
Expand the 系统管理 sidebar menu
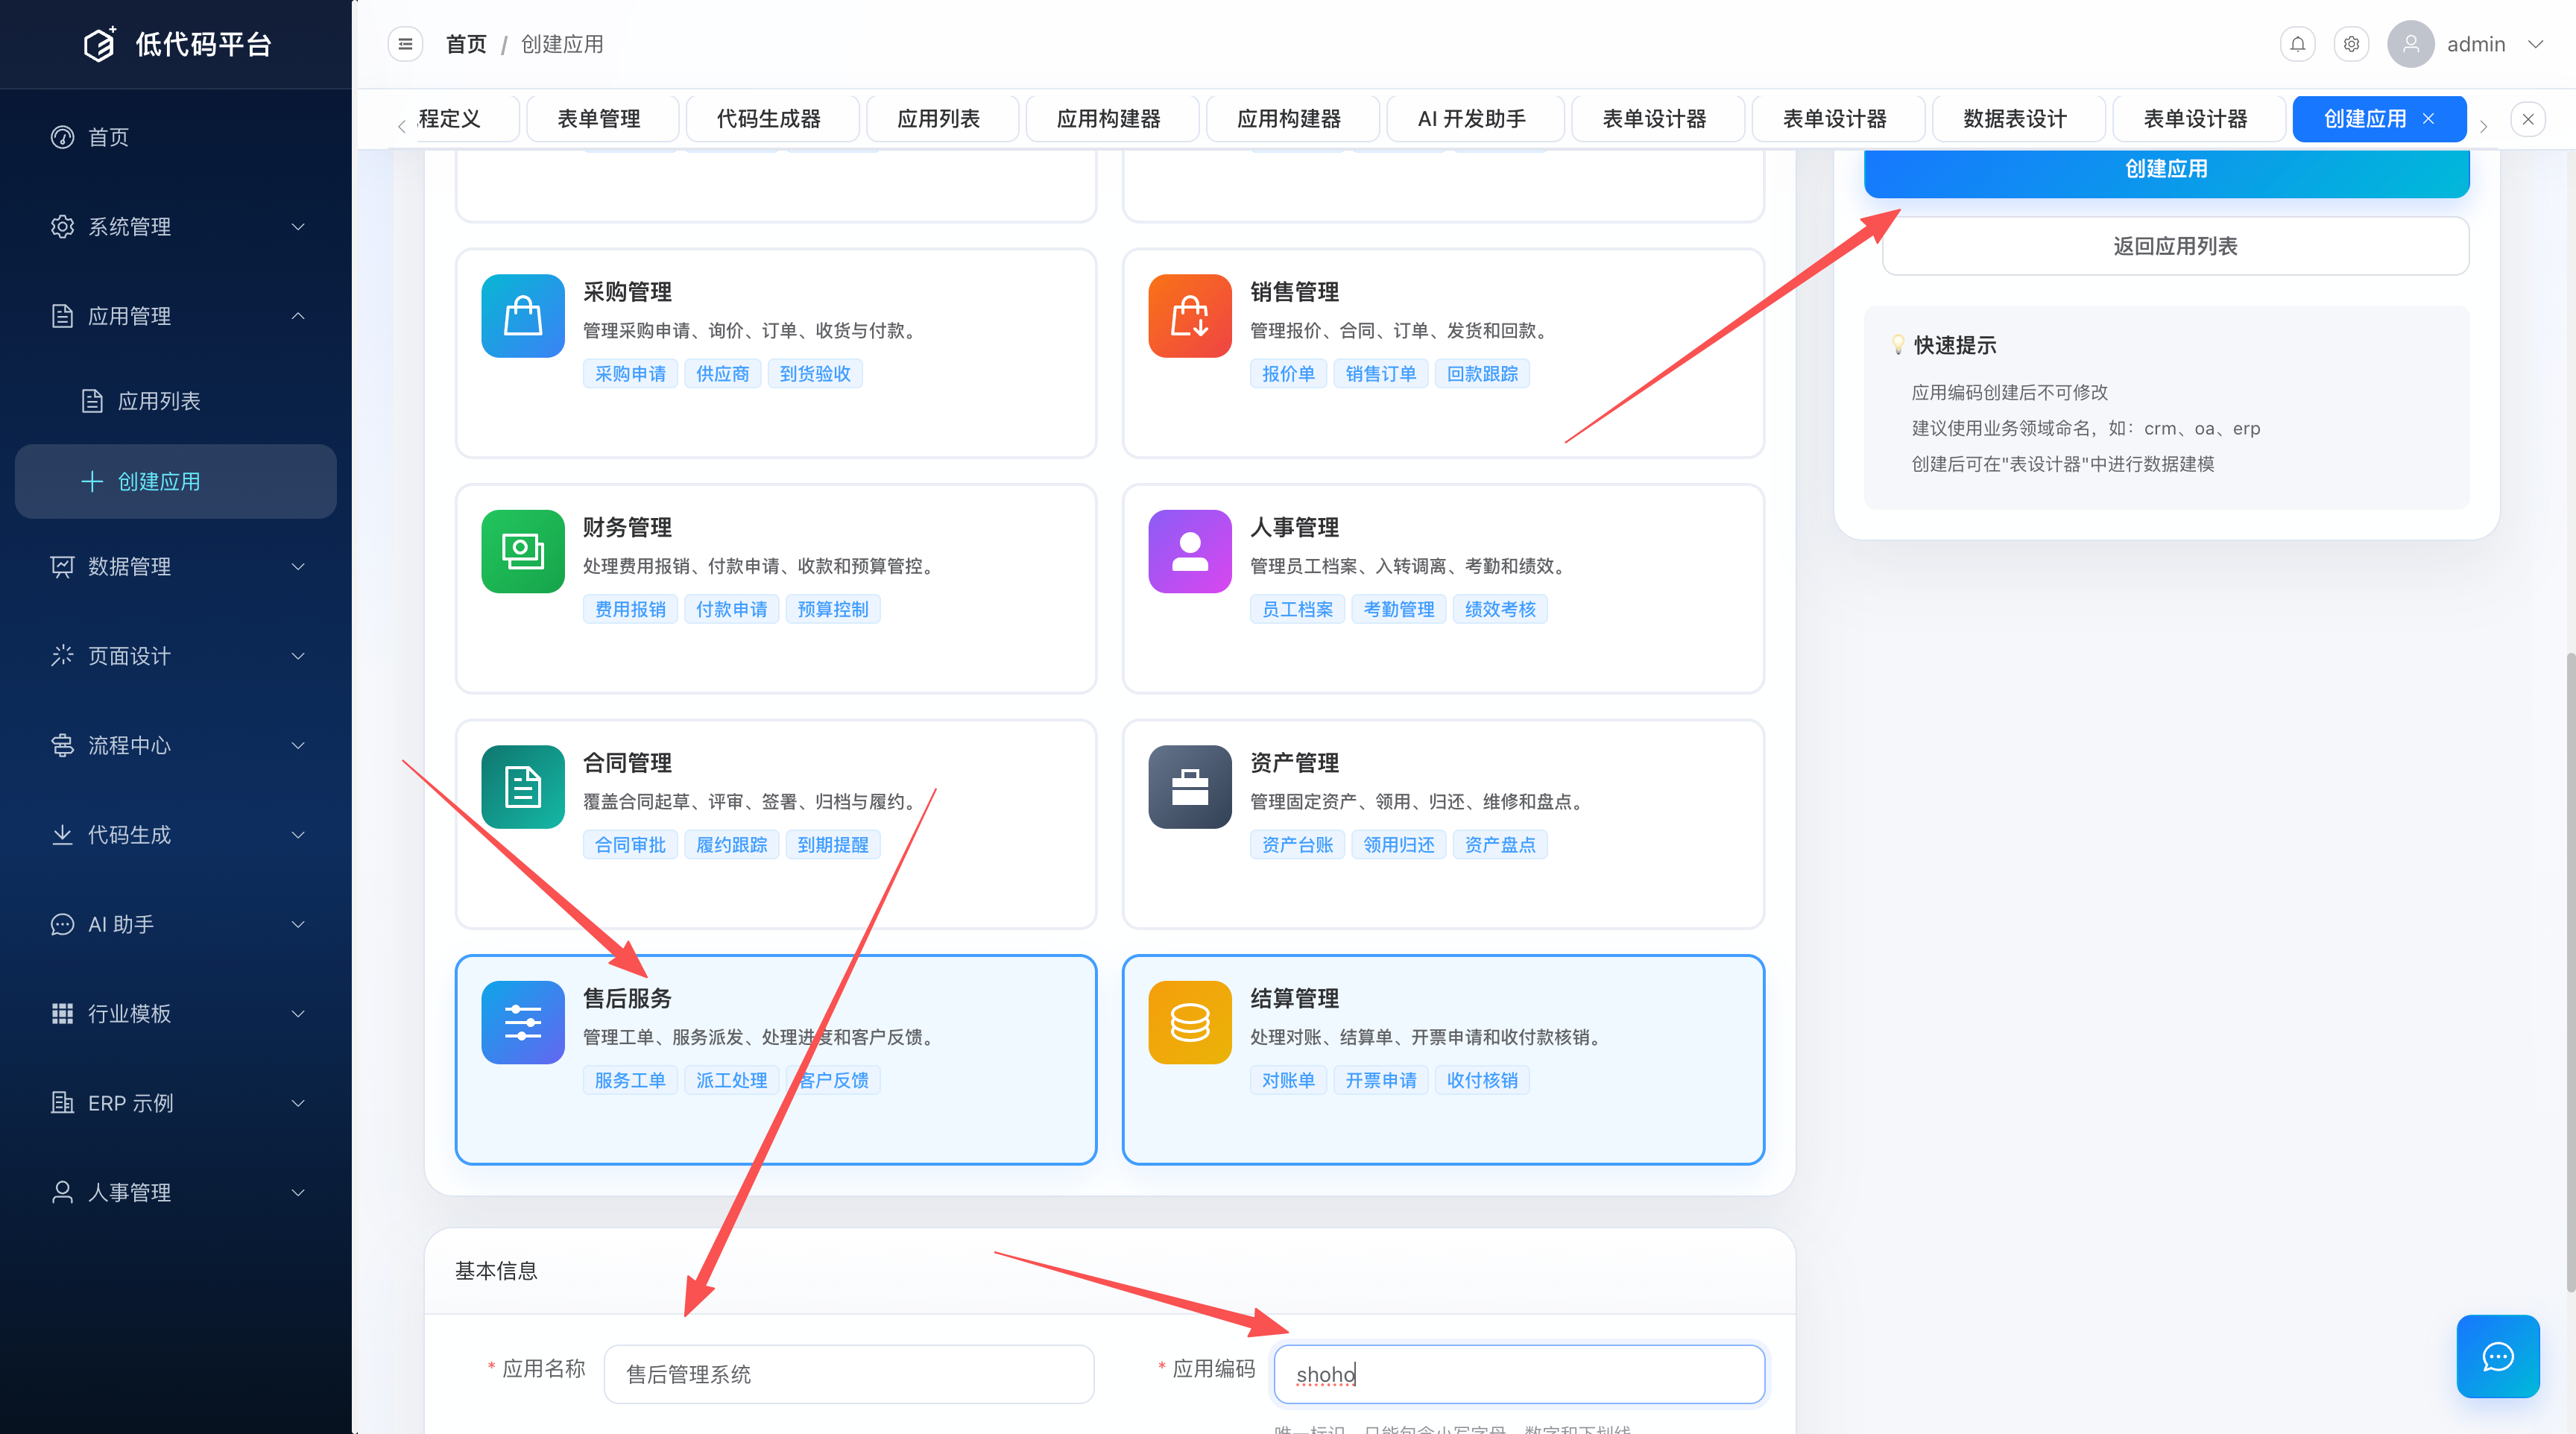tap(176, 227)
